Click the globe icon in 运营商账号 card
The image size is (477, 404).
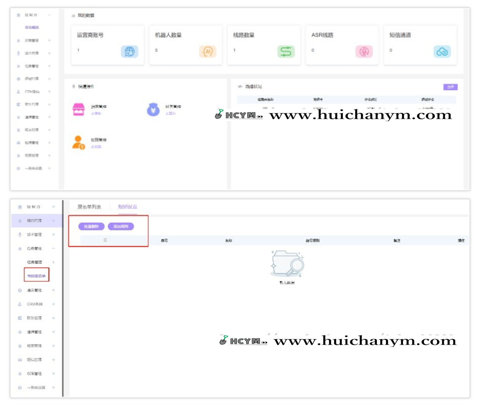(x=129, y=52)
